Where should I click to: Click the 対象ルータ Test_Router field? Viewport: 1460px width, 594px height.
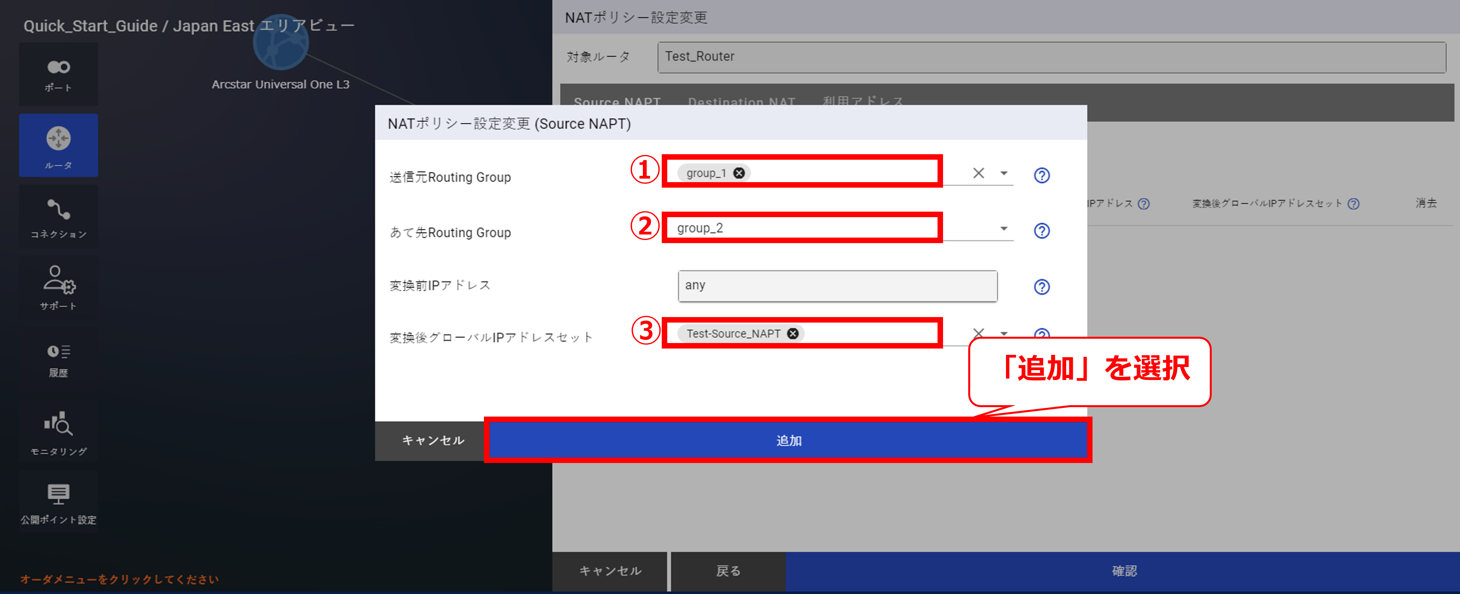[x=1051, y=57]
